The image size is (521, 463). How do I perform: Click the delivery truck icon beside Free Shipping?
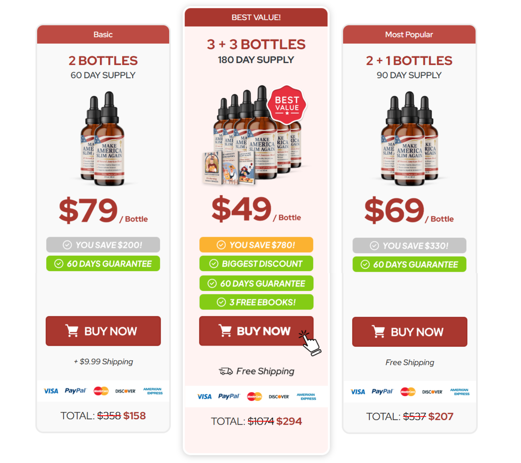(226, 371)
